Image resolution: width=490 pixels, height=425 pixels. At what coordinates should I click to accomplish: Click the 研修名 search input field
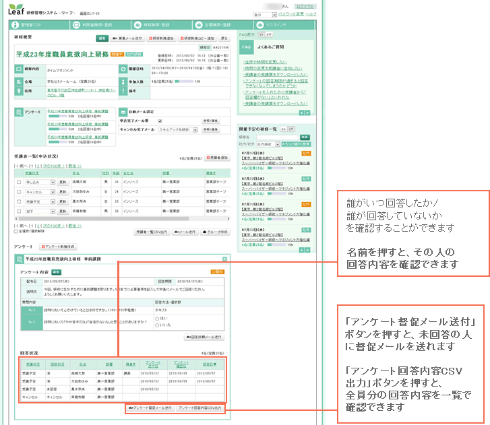[278, 137]
